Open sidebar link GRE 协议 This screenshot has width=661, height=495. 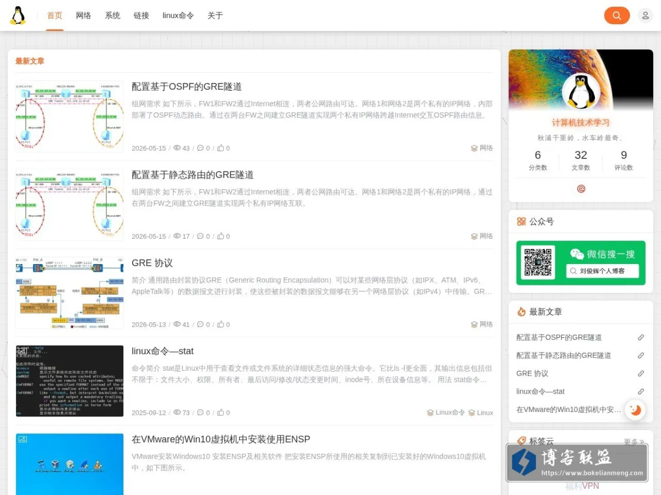[532, 373]
